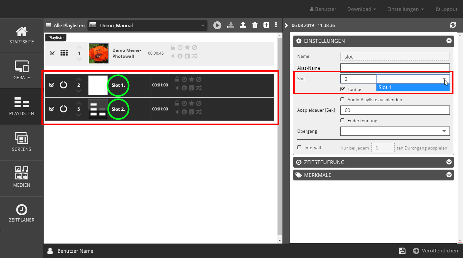The height and width of the screenshot is (258, 463).
Task: Log out using the Logout link
Action: [447, 9]
